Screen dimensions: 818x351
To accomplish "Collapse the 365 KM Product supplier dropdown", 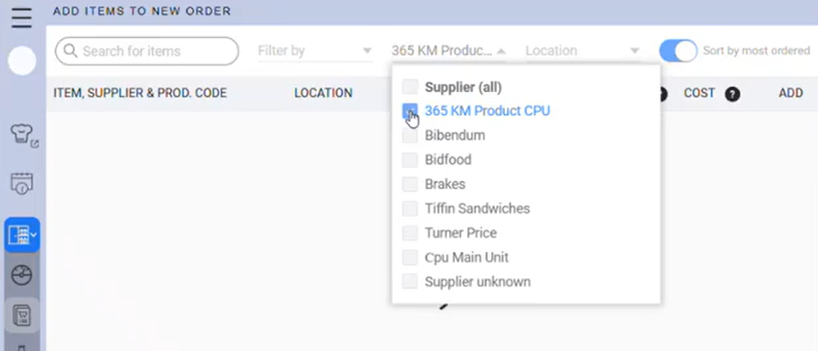I will pos(449,51).
